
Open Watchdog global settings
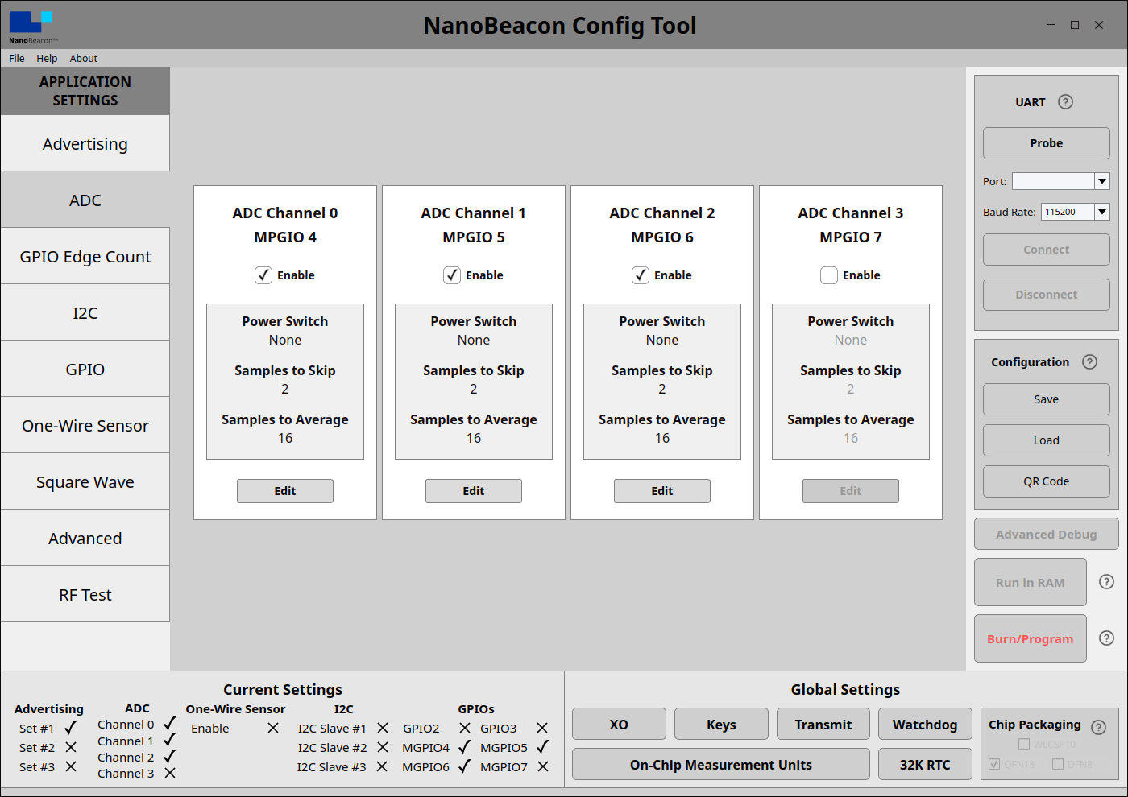(925, 724)
